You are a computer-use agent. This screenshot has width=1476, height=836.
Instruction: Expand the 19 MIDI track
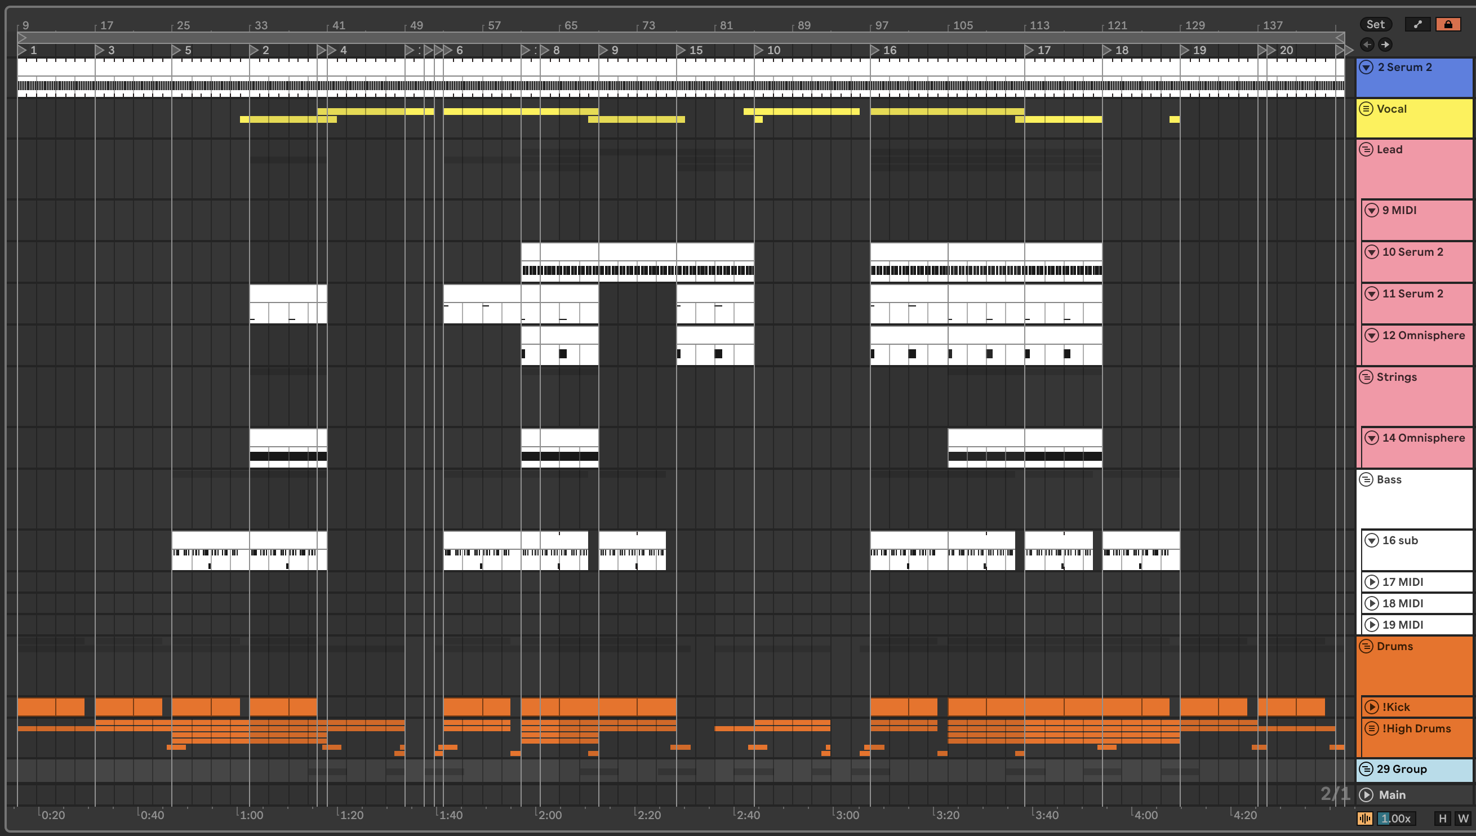click(x=1372, y=624)
